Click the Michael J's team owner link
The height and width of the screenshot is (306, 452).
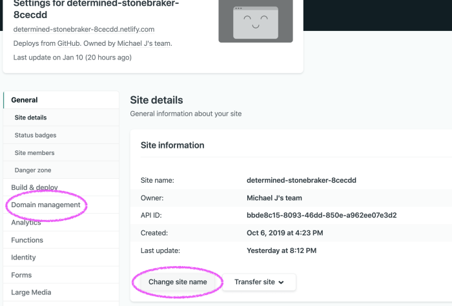click(x=145, y=43)
